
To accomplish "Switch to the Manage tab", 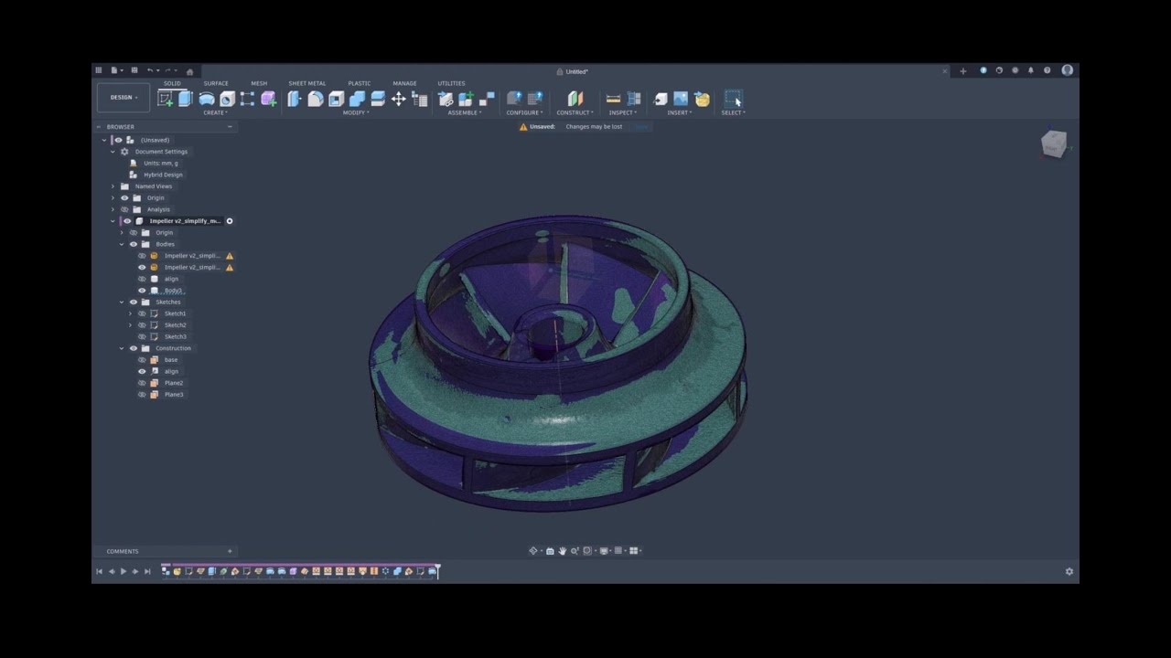I will pyautogui.click(x=404, y=83).
